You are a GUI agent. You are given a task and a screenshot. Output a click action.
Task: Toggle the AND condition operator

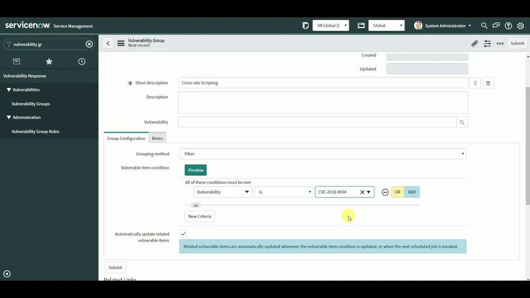pos(412,192)
